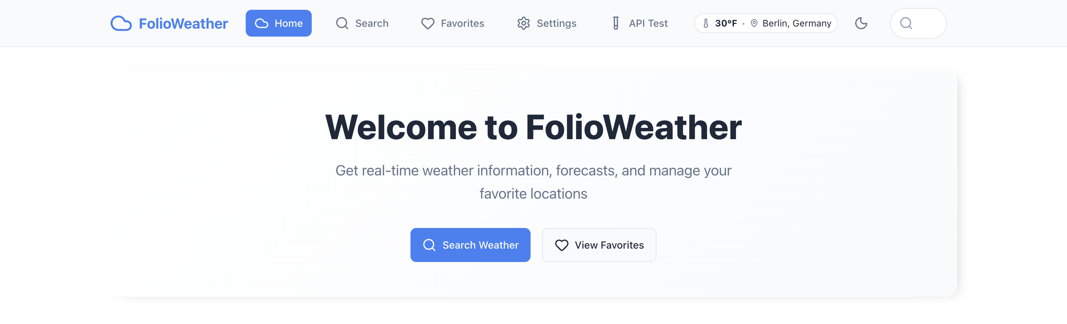Click the FolioWeather cloud logo icon
This screenshot has width=1067, height=324.
pos(121,24)
